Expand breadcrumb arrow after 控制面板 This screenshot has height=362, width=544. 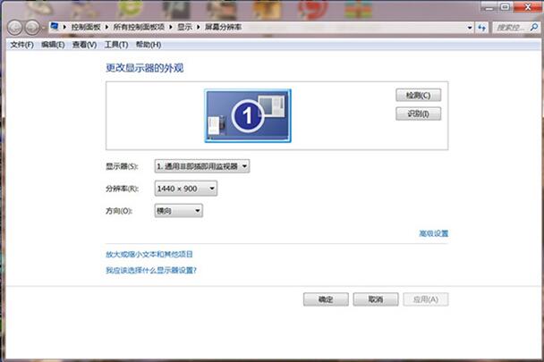click(106, 27)
